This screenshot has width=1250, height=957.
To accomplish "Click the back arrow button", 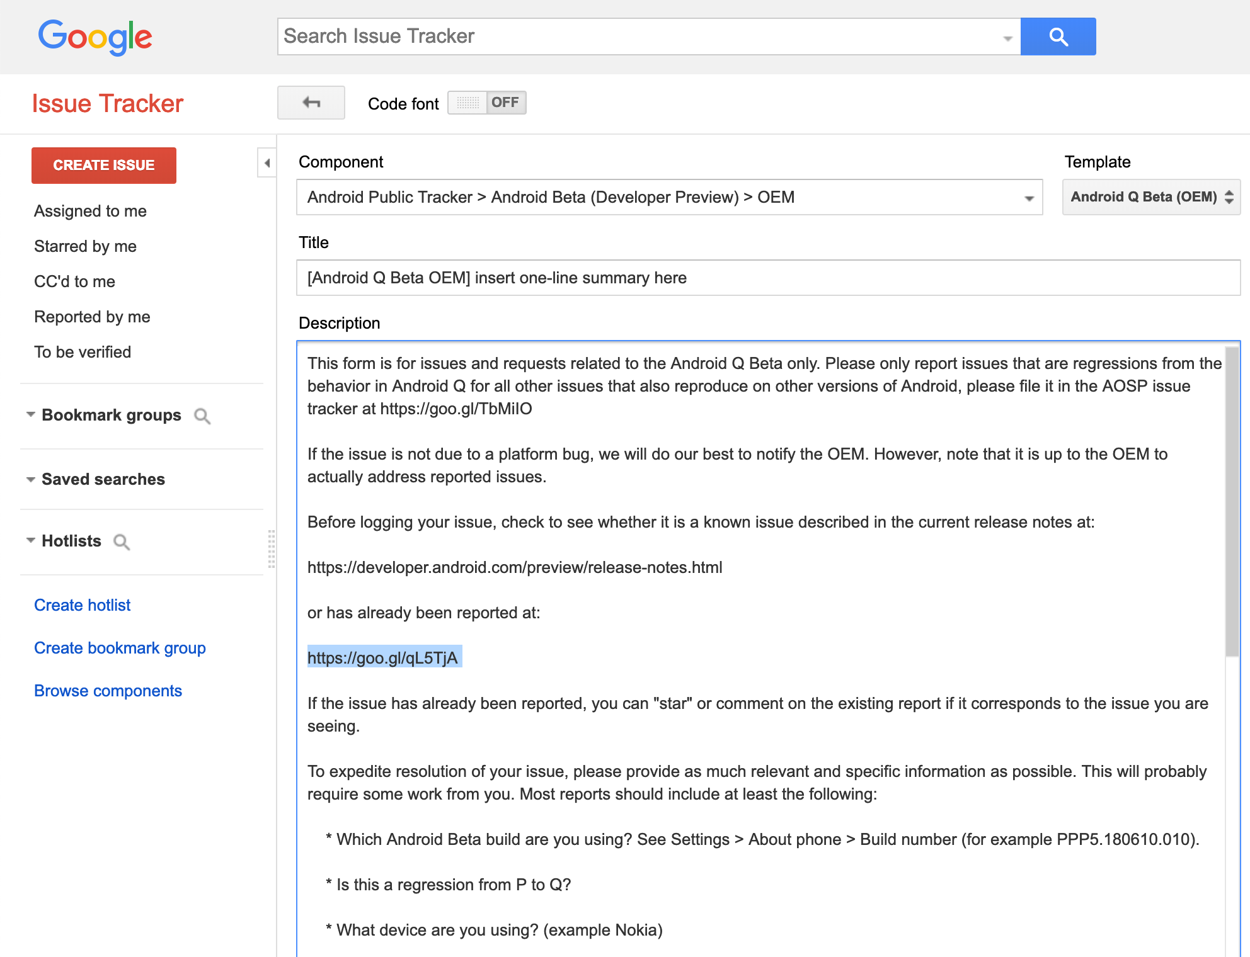I will [x=311, y=103].
